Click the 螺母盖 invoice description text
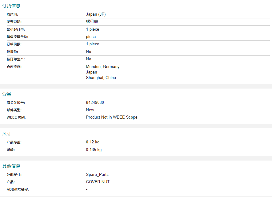Screen dimensions: 272x197 point(92,22)
